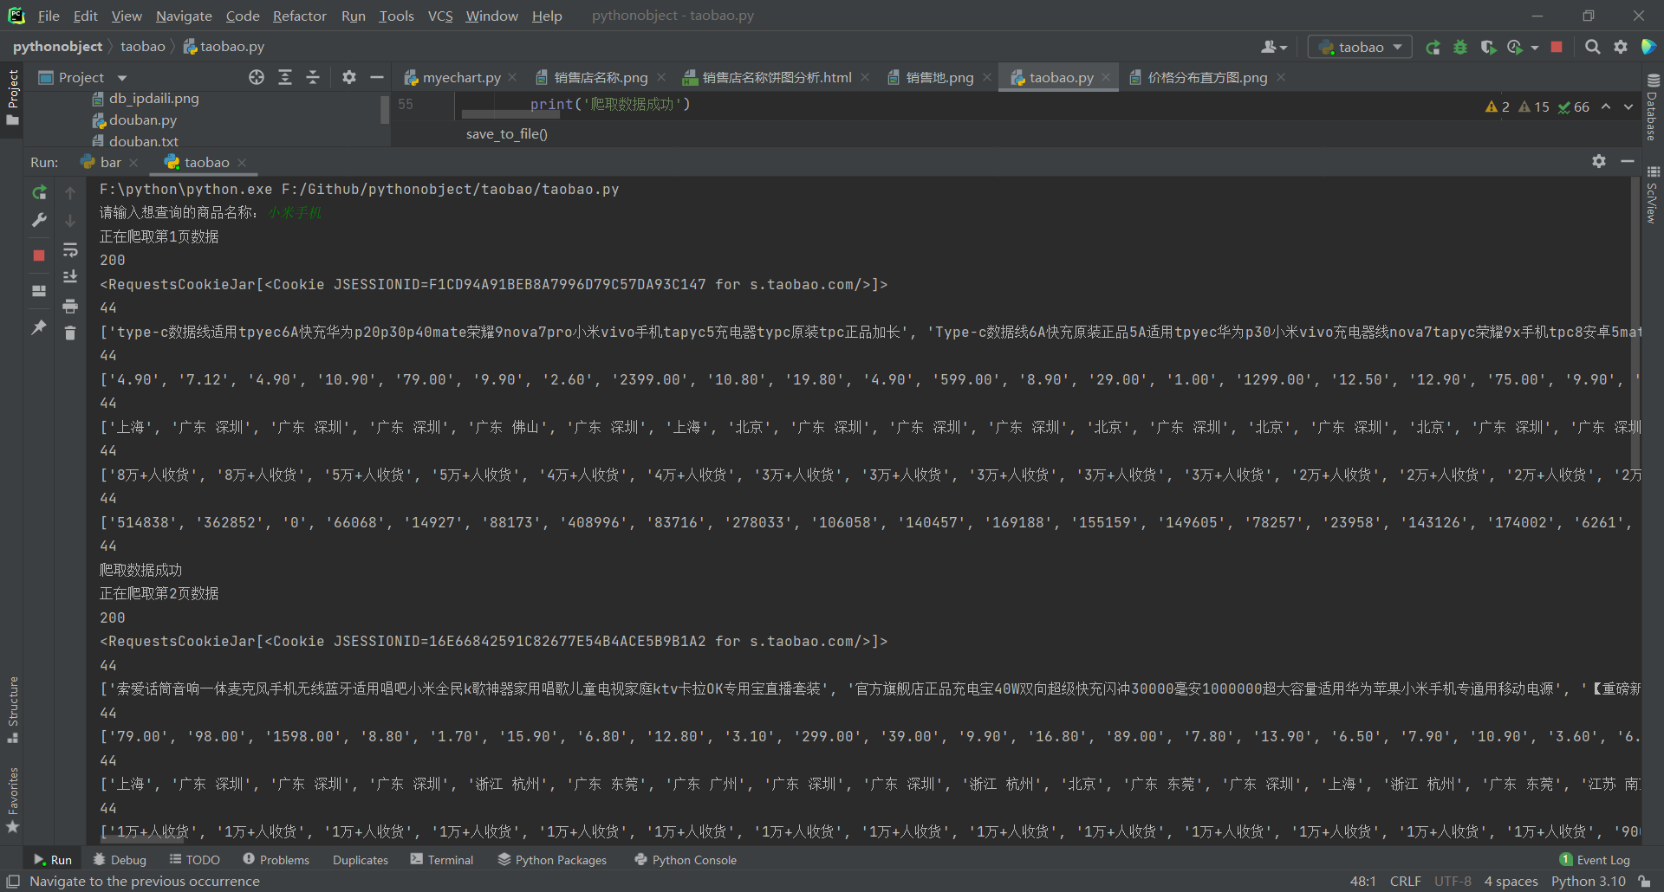Open the VCS menu

[x=440, y=16]
